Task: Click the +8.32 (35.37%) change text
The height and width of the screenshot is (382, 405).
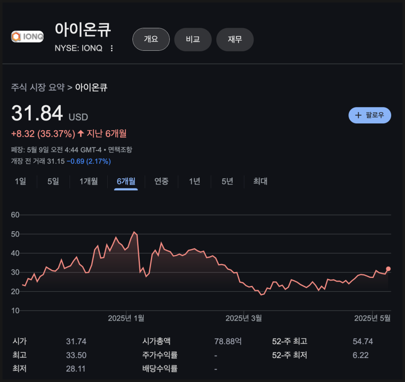Action: [43, 134]
